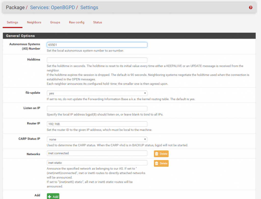Click the Listen on IP label
The image size is (261, 199).
tap(32, 108)
